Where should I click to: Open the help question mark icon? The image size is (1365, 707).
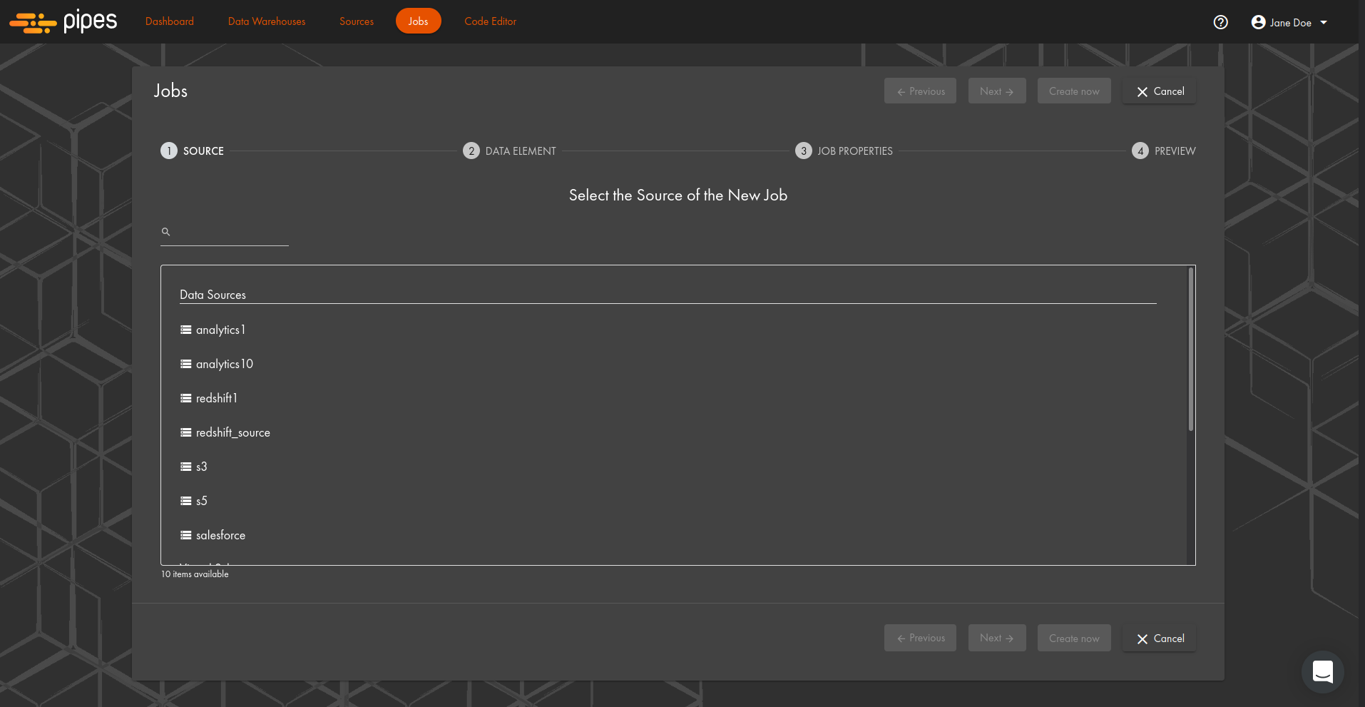(x=1220, y=22)
